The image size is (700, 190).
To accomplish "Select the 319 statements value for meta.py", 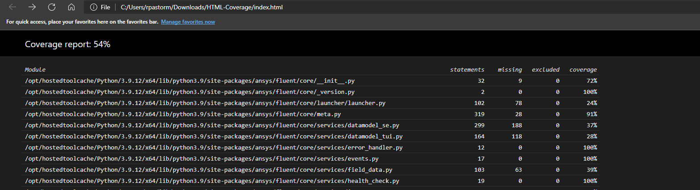I will 480,114.
